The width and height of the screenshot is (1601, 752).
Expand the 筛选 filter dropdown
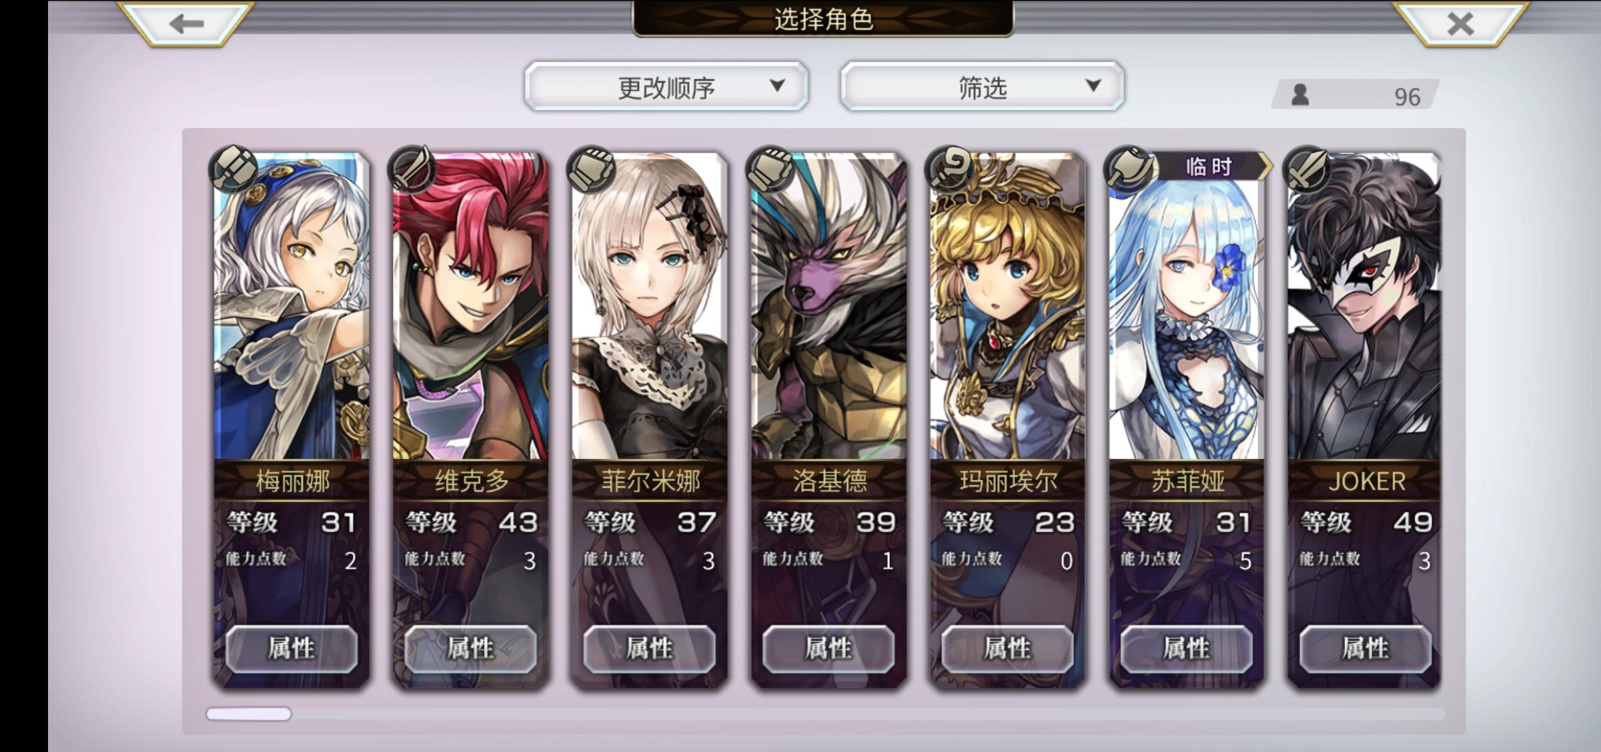pos(982,87)
